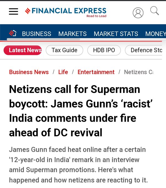Follow the Entertainment breadcrumb link

pyautogui.click(x=96, y=72)
